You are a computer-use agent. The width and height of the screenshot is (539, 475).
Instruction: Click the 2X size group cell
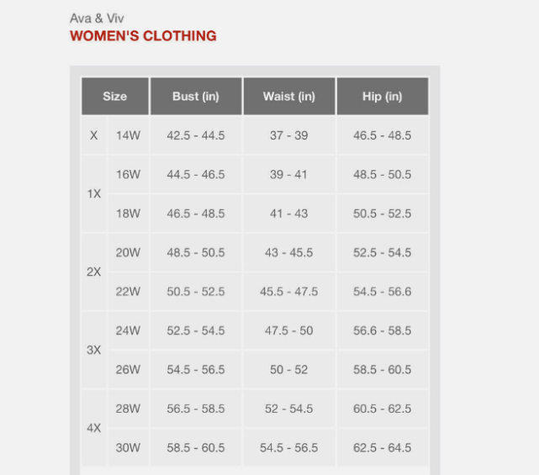(x=94, y=272)
